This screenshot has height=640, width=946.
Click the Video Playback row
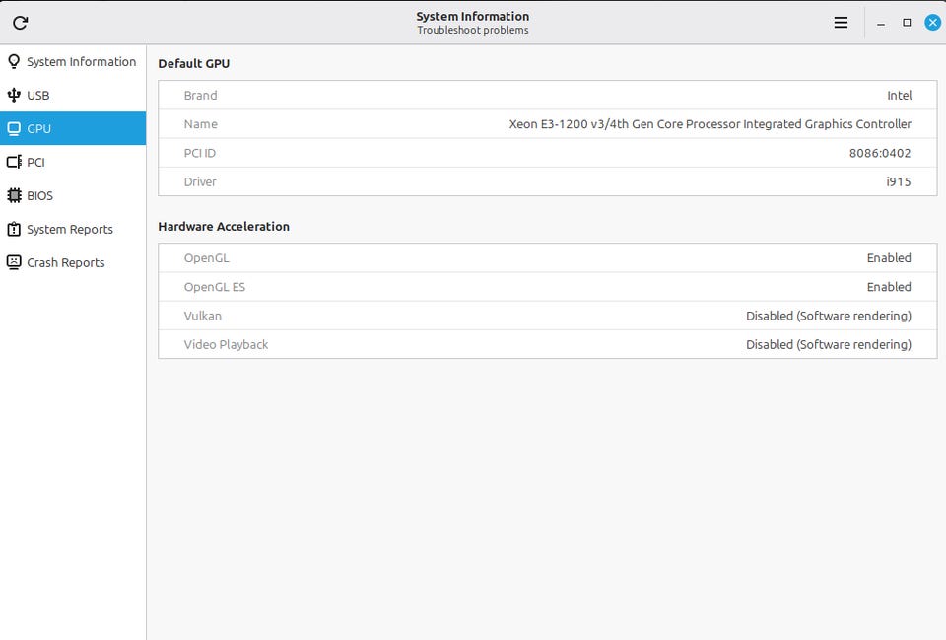[547, 345]
